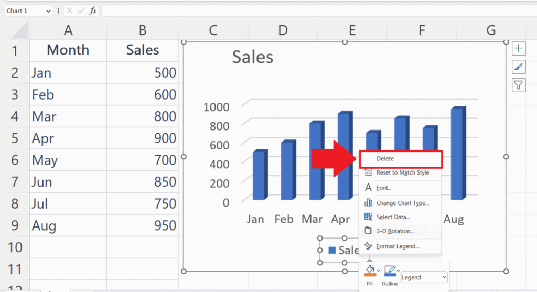Choose Delete from the context menu
The height and width of the screenshot is (292, 537).
(x=385, y=158)
